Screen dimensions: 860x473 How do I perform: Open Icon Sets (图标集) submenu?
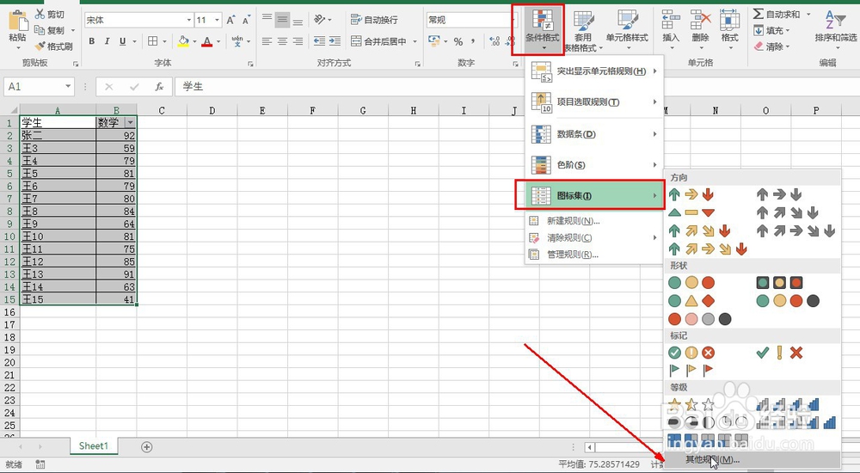pos(594,195)
